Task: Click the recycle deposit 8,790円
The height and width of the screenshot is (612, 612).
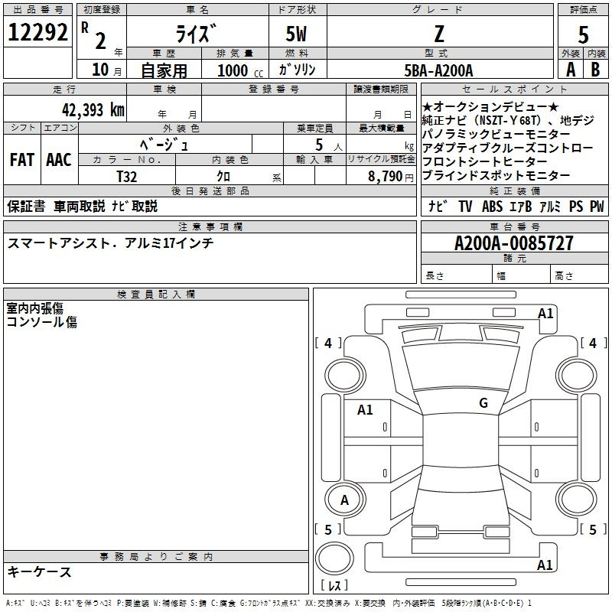Action: click(391, 177)
